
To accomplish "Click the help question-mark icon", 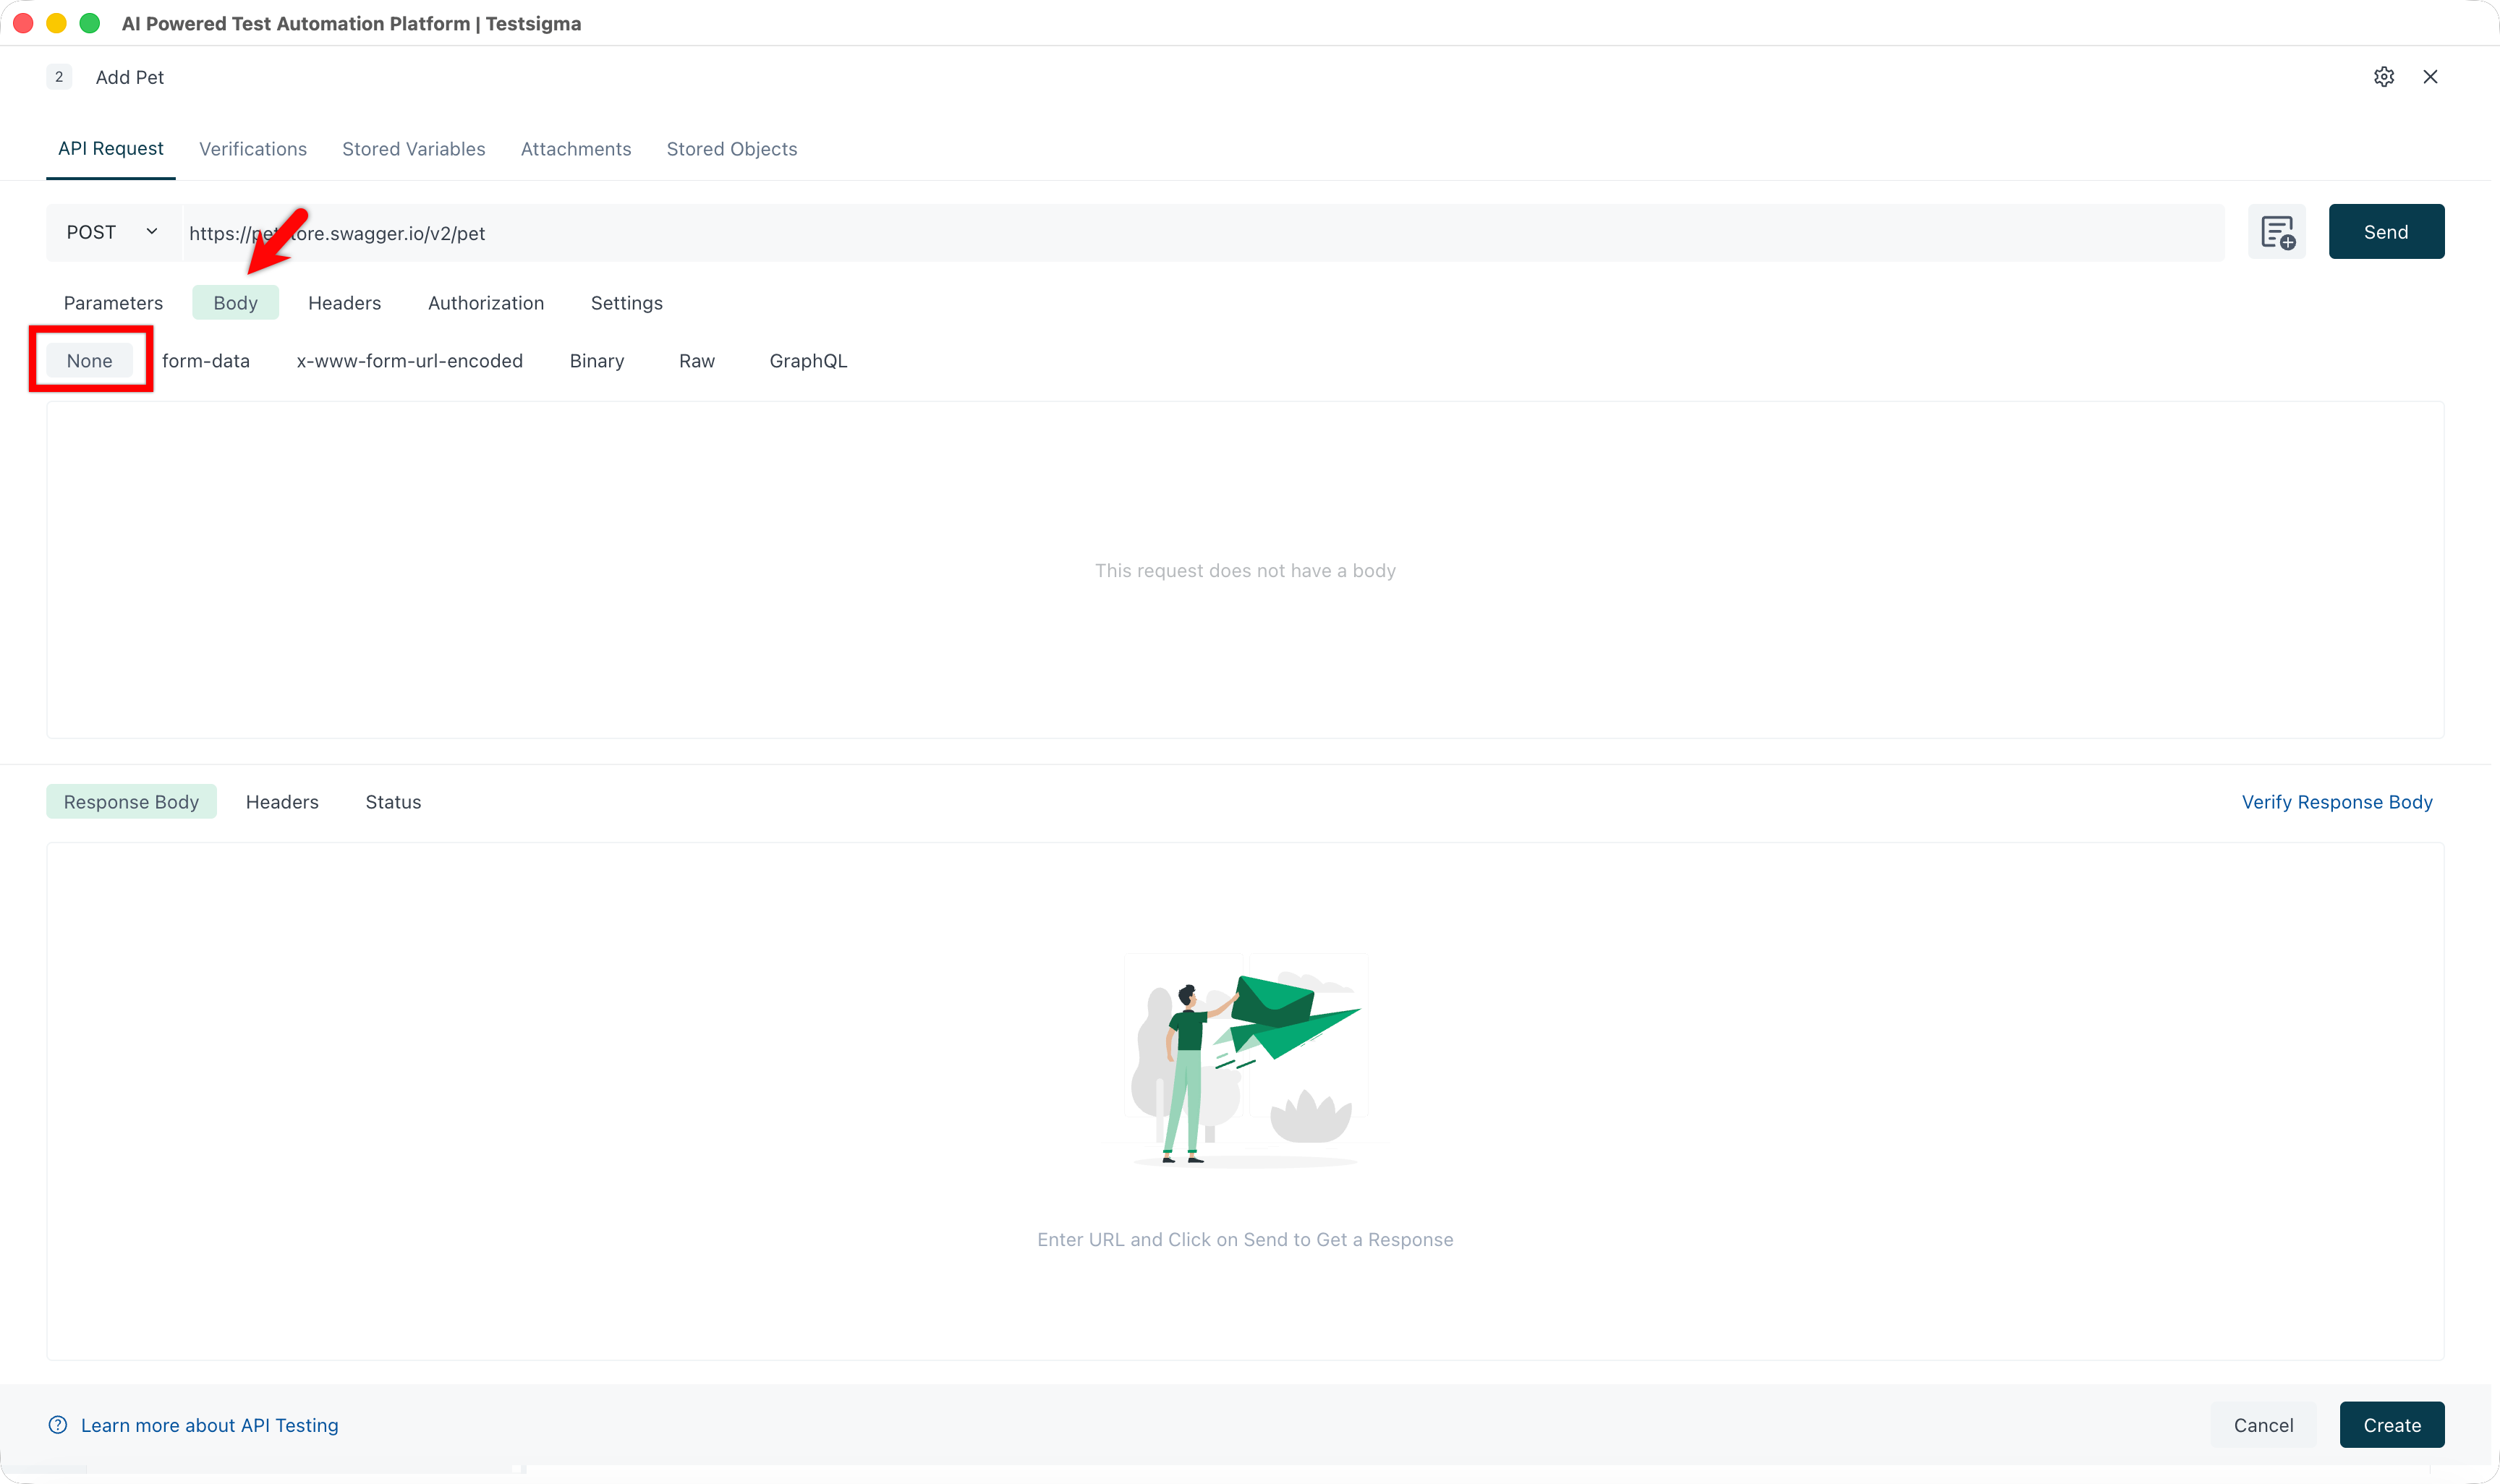I will [x=58, y=1425].
